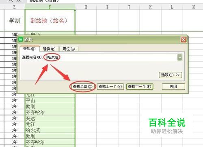Image resolution: width=203 pixels, height=147 pixels.
Task: Click the Find Previous button
Action: click(x=110, y=87)
